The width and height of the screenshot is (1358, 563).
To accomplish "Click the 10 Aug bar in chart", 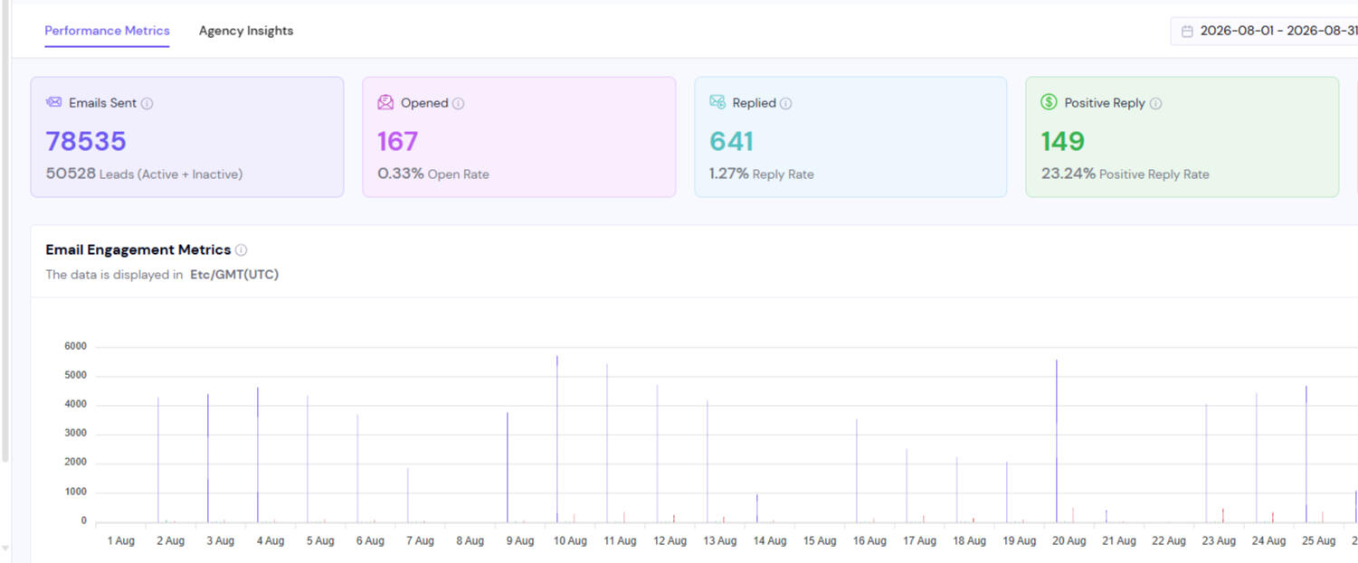I will click(x=557, y=438).
